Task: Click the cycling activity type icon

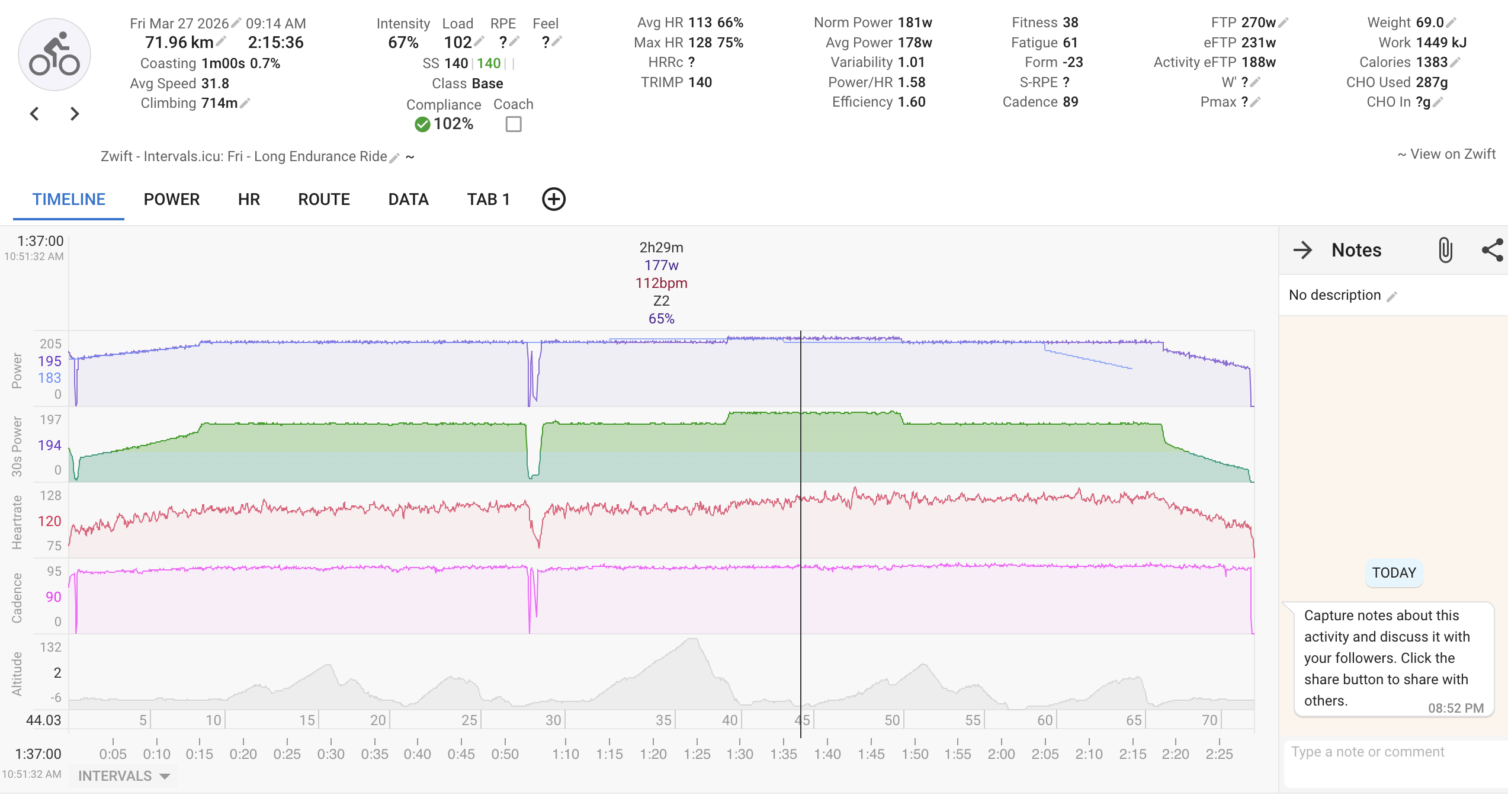Action: pos(54,55)
